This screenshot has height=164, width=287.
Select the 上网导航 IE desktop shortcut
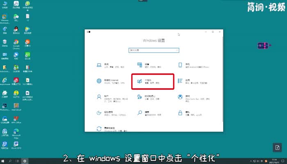5,133
